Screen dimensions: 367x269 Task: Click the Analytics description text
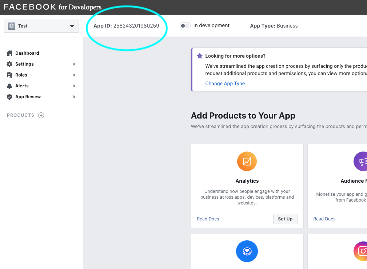coord(247,197)
